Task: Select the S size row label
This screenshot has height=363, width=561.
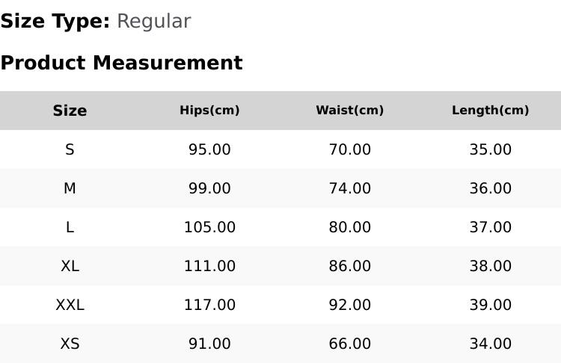Action: pyautogui.click(x=70, y=149)
